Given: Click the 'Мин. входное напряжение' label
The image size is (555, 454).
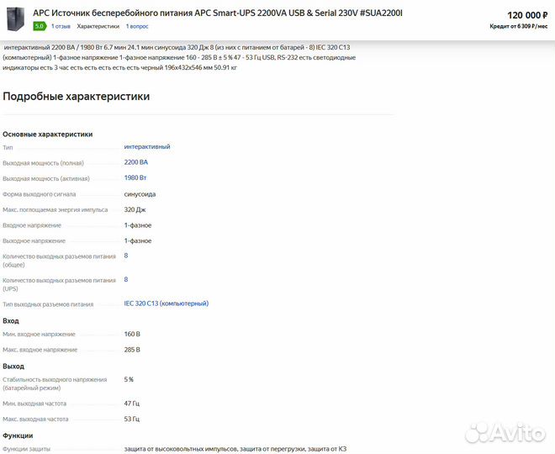Looking at the screenshot, I should tap(39, 334).
